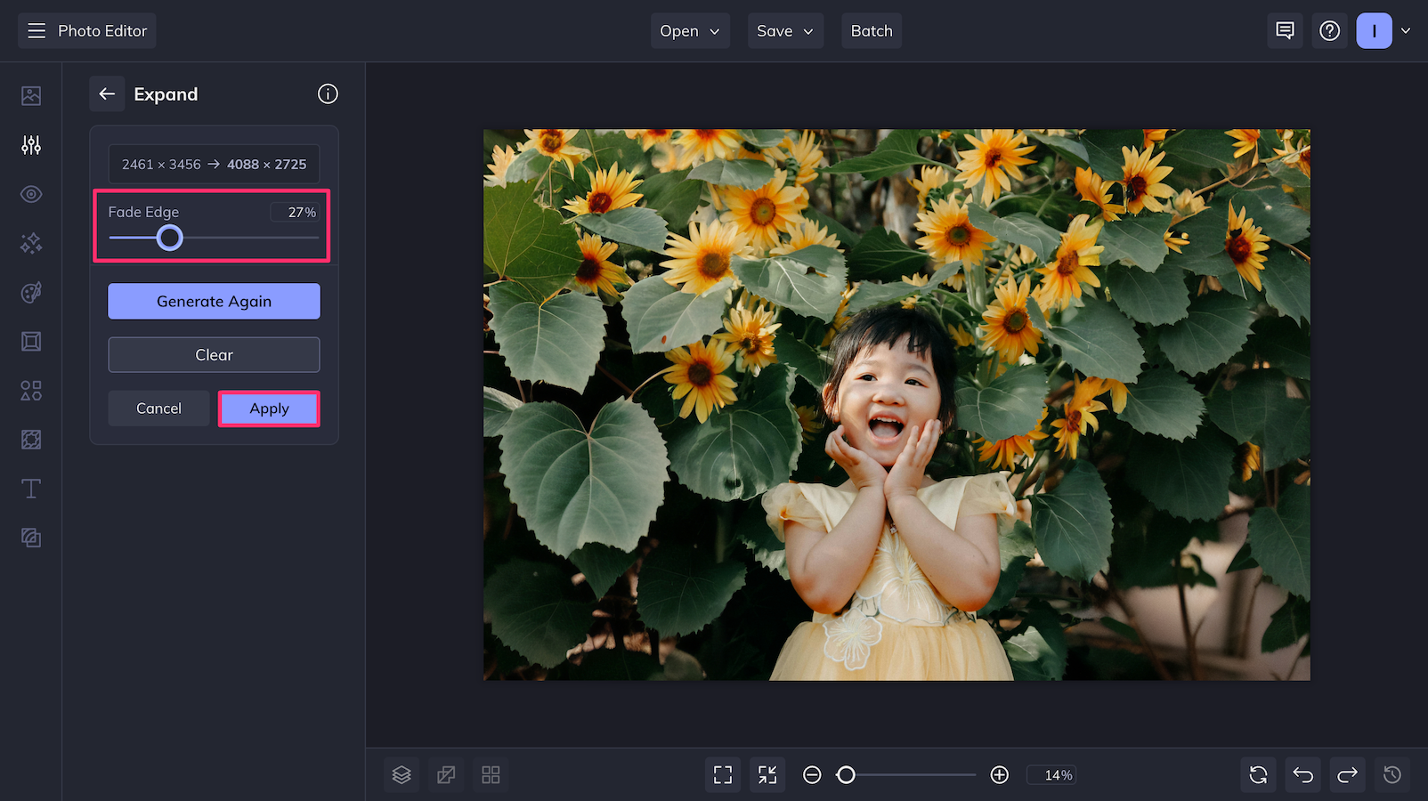
Task: Select the Frame tool in the sidebar
Action: coord(31,341)
